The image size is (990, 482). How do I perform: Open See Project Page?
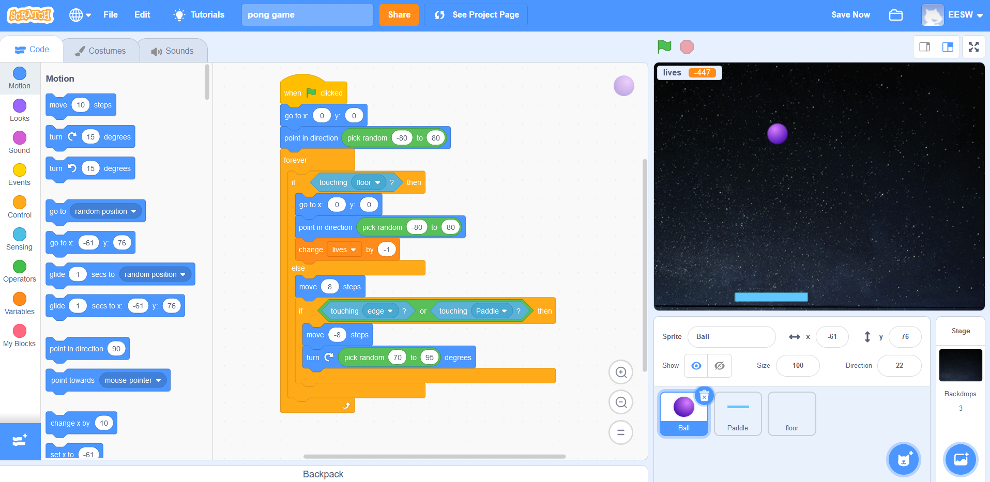pos(475,14)
